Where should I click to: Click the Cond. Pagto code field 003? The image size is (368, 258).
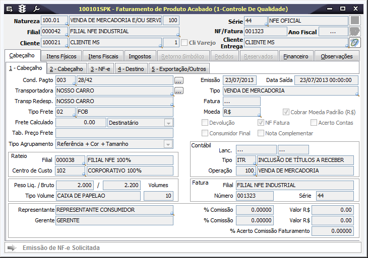coord(66,80)
